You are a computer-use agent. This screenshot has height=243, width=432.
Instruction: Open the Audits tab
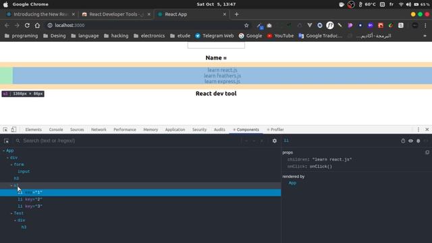(219, 130)
